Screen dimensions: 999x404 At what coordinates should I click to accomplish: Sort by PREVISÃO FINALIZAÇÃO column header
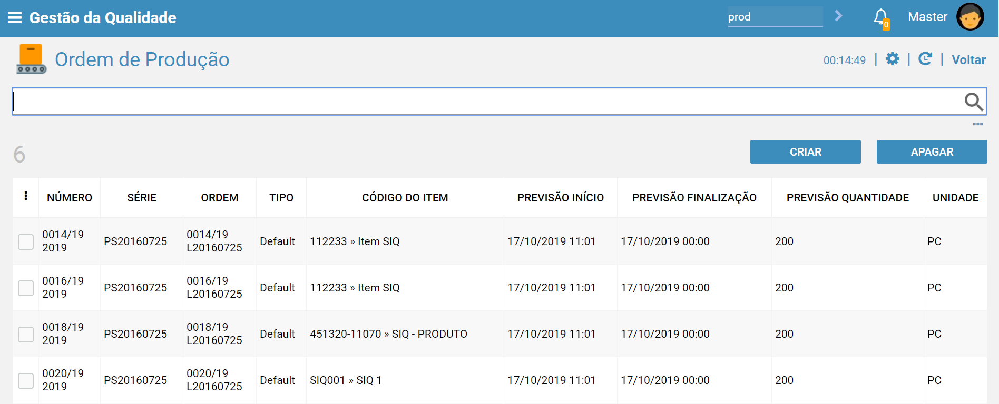point(694,198)
